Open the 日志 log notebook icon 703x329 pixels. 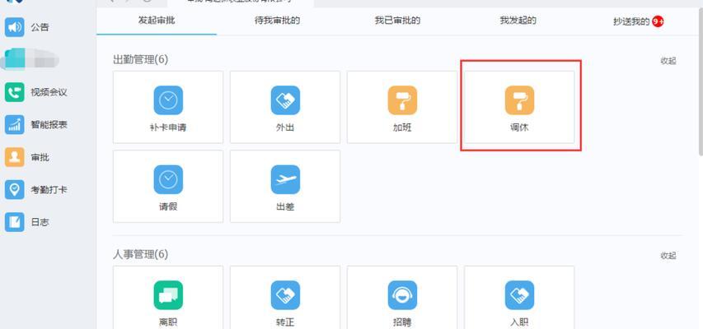pyautogui.click(x=14, y=222)
